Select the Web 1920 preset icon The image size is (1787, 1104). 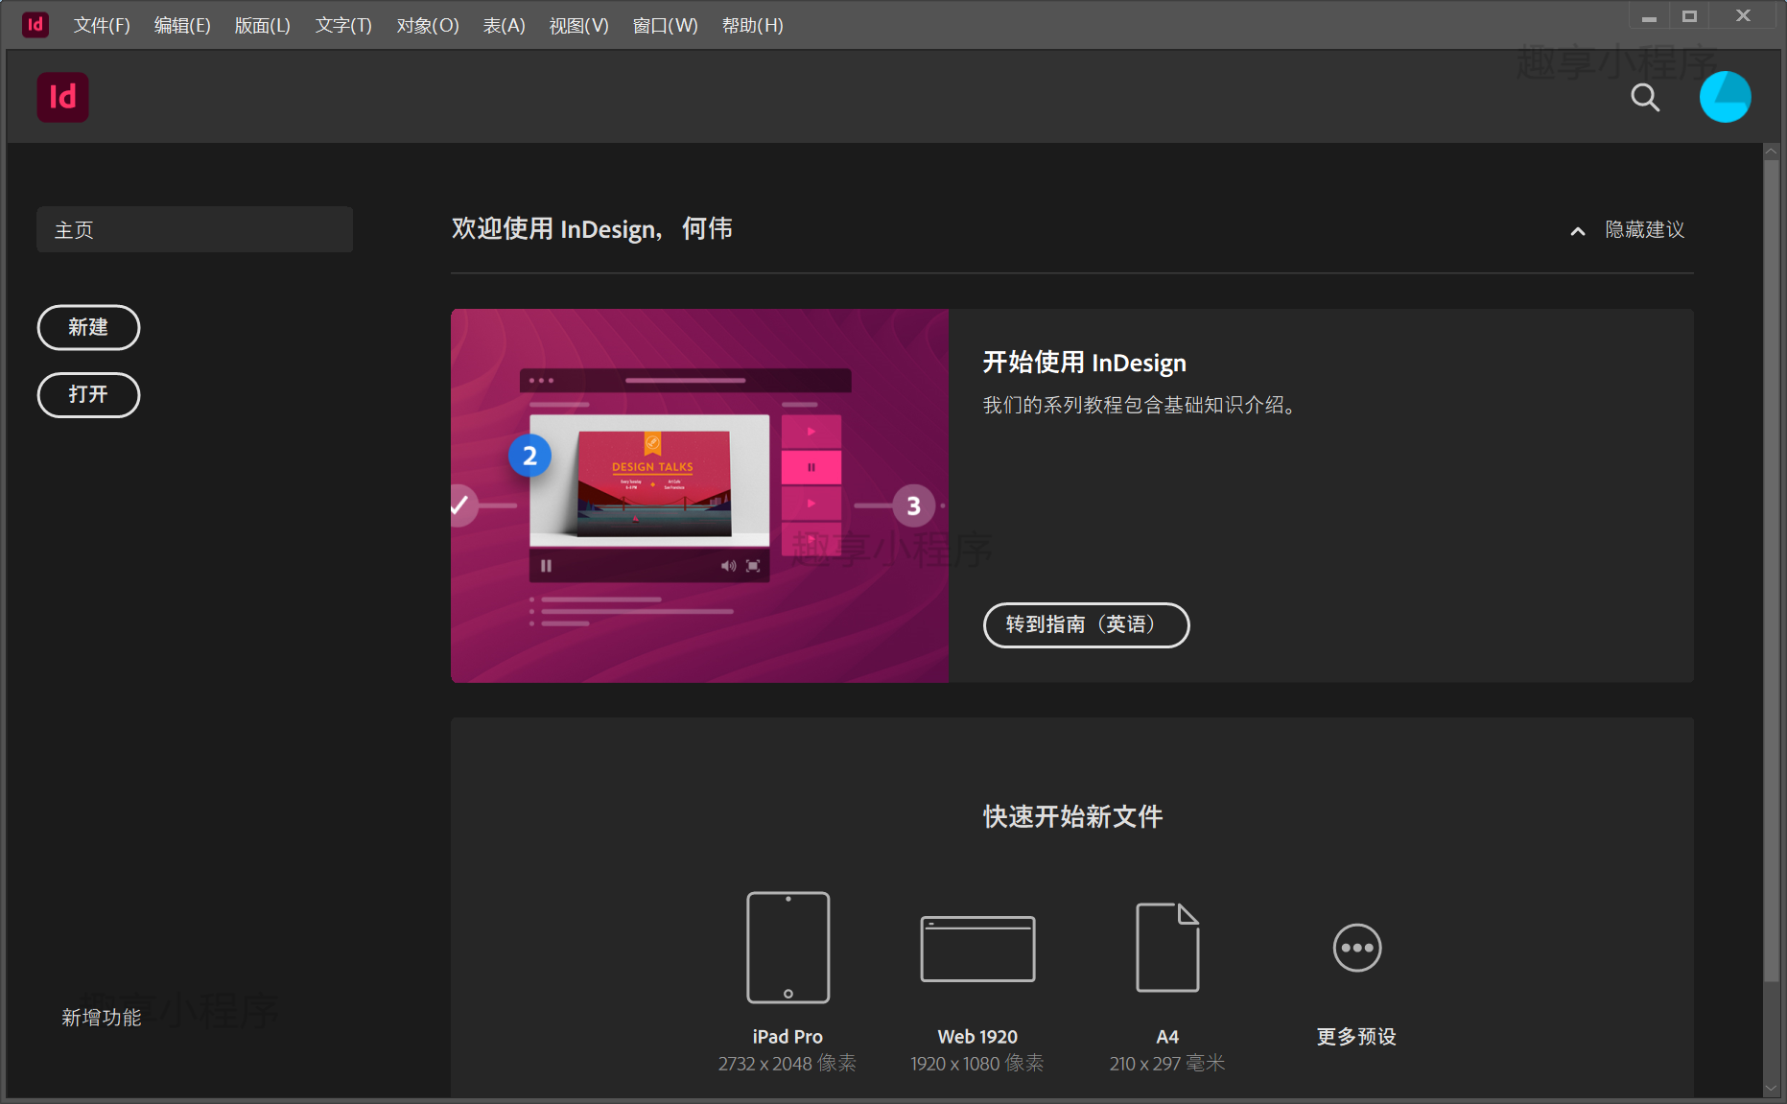[977, 949]
